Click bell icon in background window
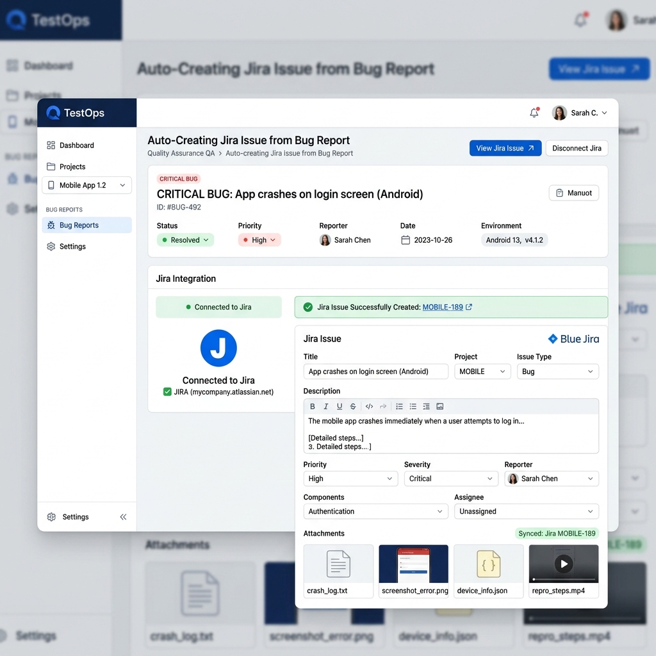 coord(580,19)
